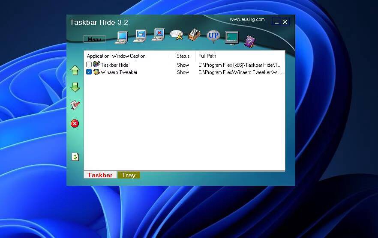This screenshot has height=238, width=378.
Task: Select the Winaero Tweaker row caption
Action: [119, 72]
